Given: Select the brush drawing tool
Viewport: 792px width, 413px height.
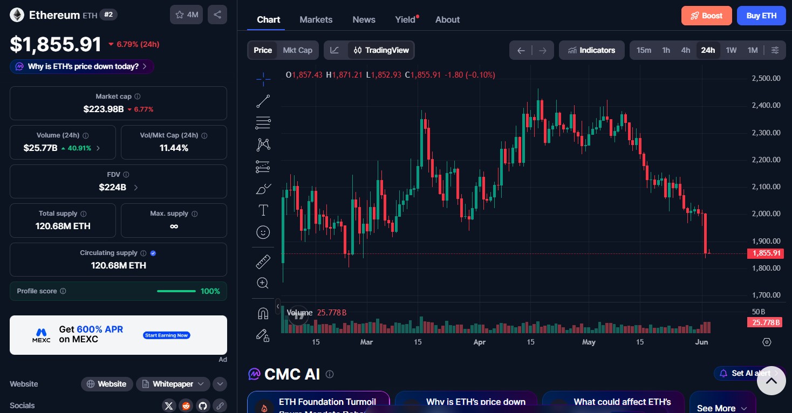Looking at the screenshot, I should point(263,189).
